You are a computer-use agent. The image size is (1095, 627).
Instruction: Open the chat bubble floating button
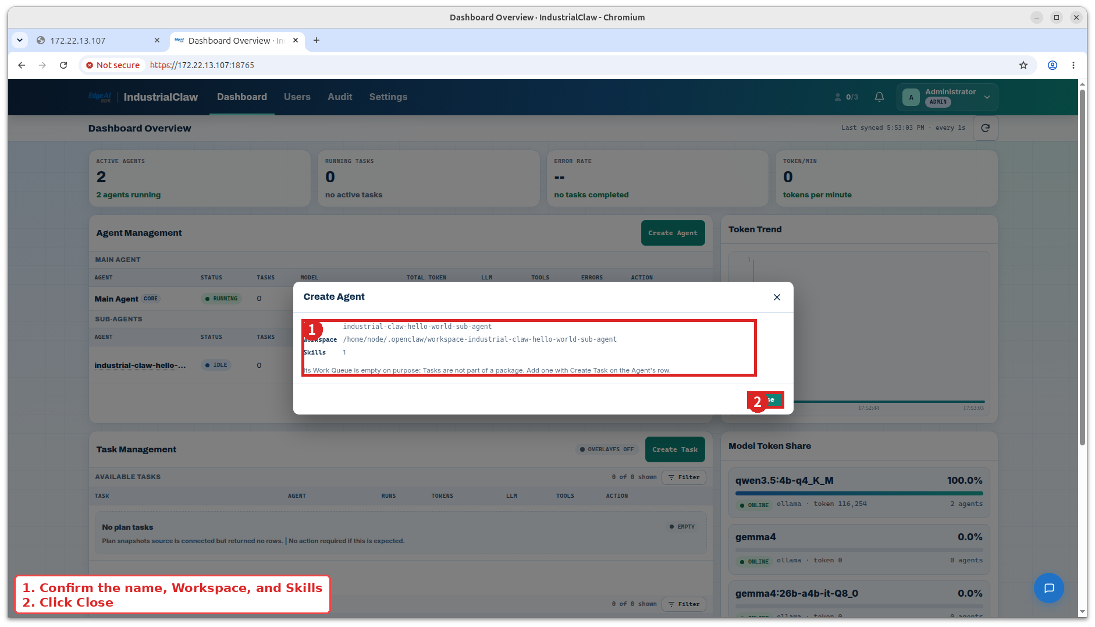[1048, 588]
